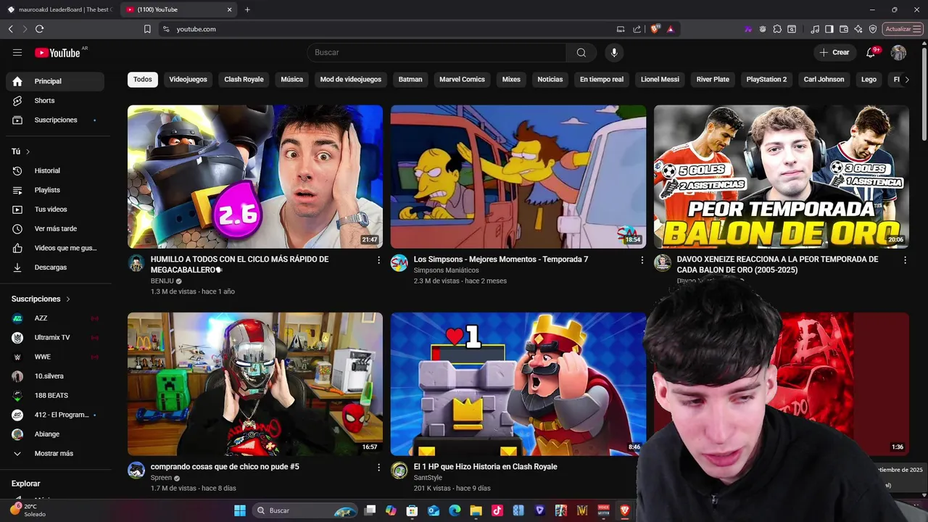Open the Balon de Oro reaction thumbnail
The height and width of the screenshot is (522, 928).
coord(782,177)
